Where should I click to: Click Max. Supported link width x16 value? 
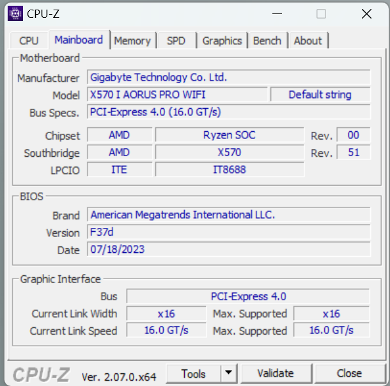332,314
